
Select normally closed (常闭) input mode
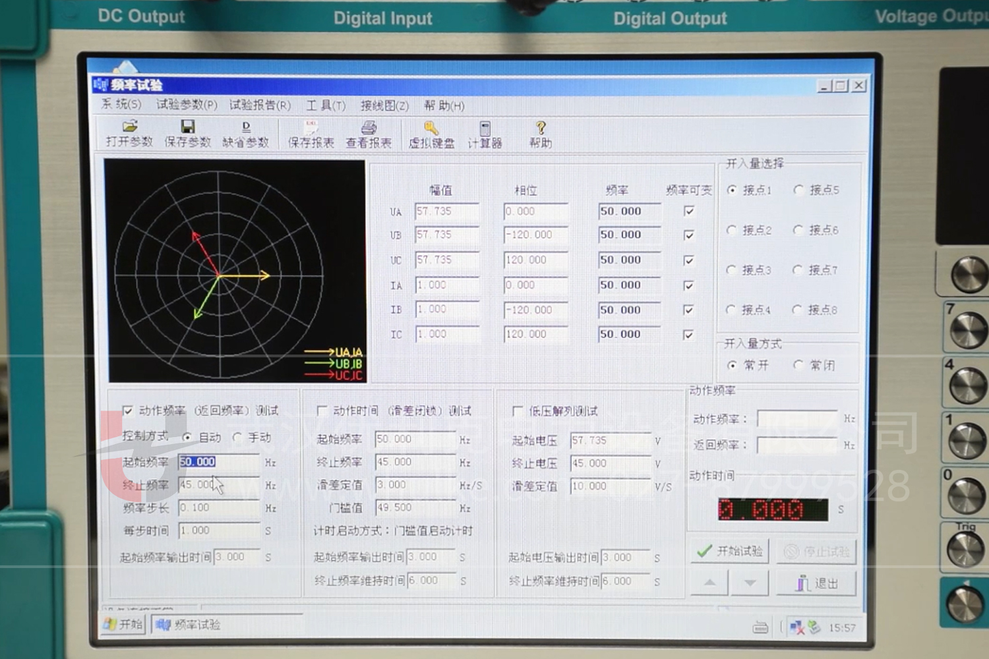point(798,364)
